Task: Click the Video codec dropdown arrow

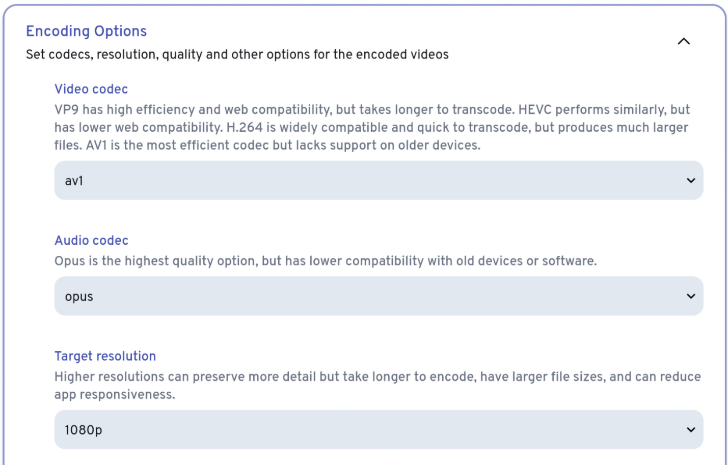Action: [x=691, y=181]
